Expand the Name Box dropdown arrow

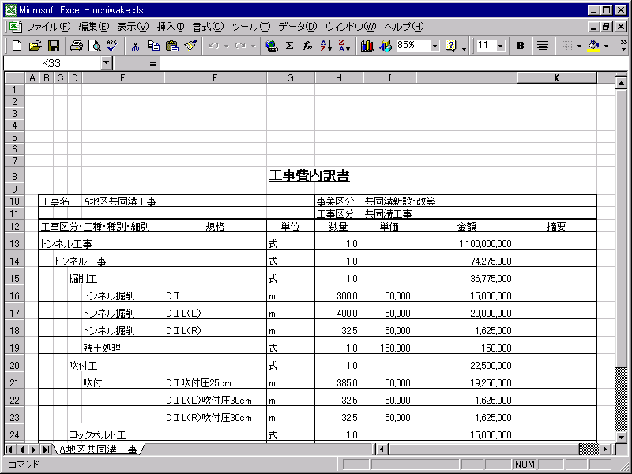pos(107,62)
